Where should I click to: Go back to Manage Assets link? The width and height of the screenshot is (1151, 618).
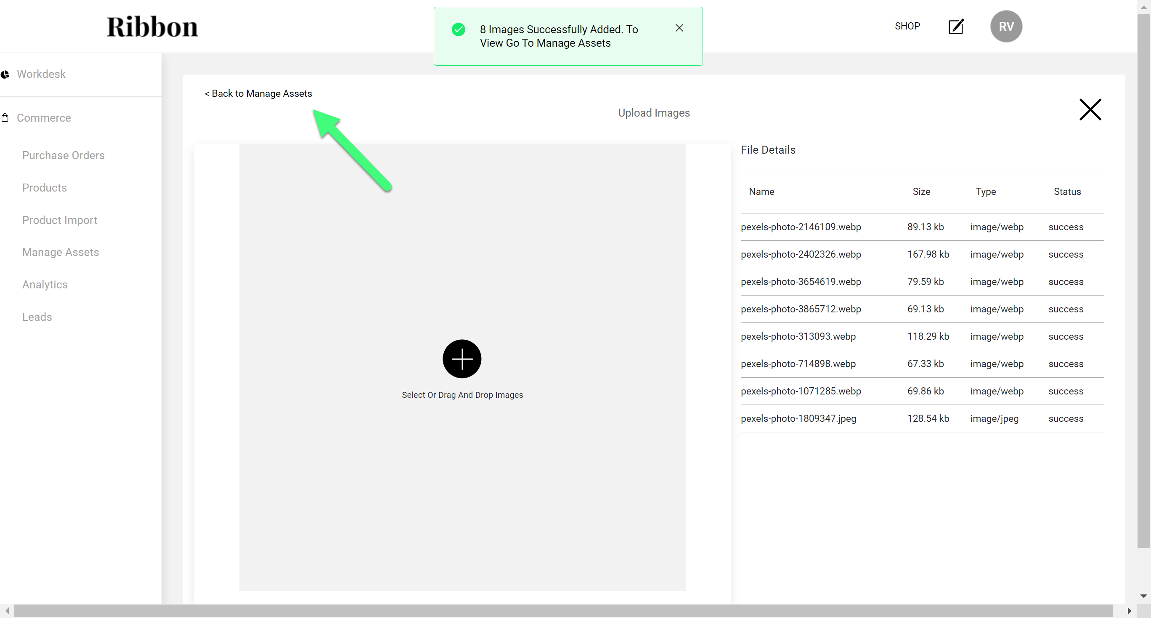click(258, 93)
